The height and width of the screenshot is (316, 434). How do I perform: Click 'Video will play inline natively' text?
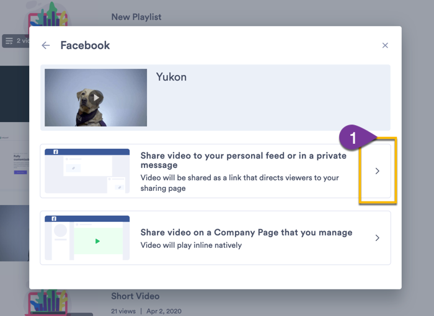(191, 245)
